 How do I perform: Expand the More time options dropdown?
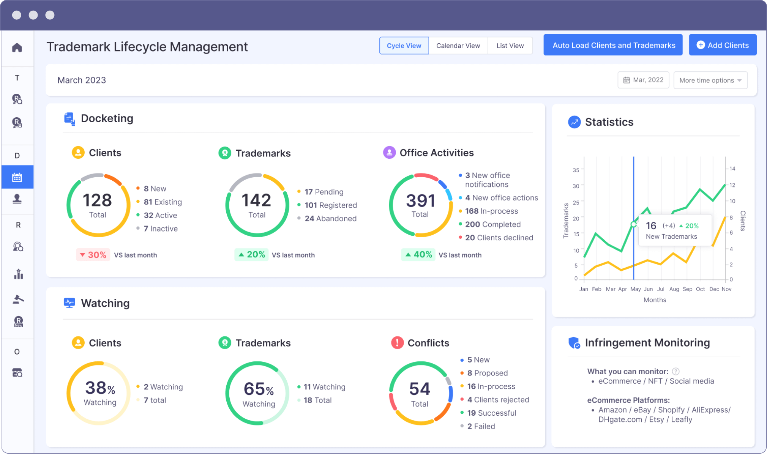pos(710,80)
